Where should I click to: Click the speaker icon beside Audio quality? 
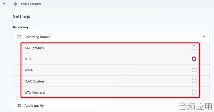(19, 105)
